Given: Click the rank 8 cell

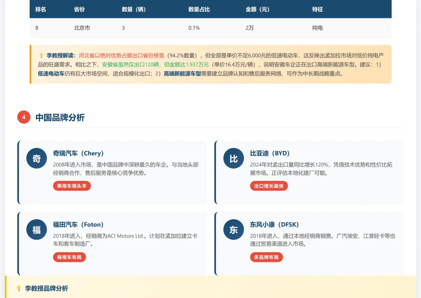Looking at the screenshot, I should coord(37,28).
